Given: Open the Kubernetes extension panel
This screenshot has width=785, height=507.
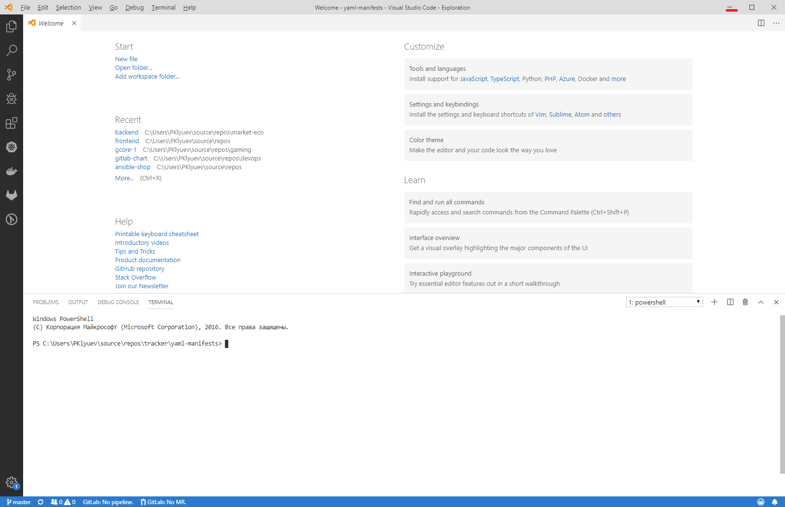Looking at the screenshot, I should click(x=11, y=147).
